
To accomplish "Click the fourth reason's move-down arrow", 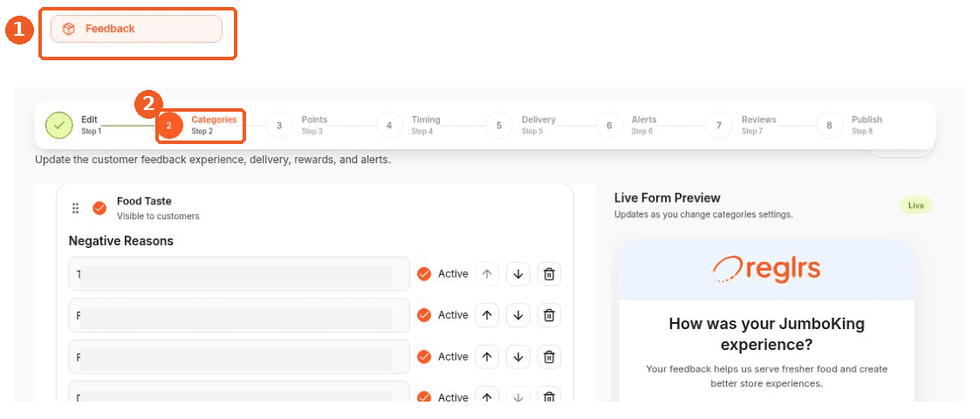I will tap(518, 395).
